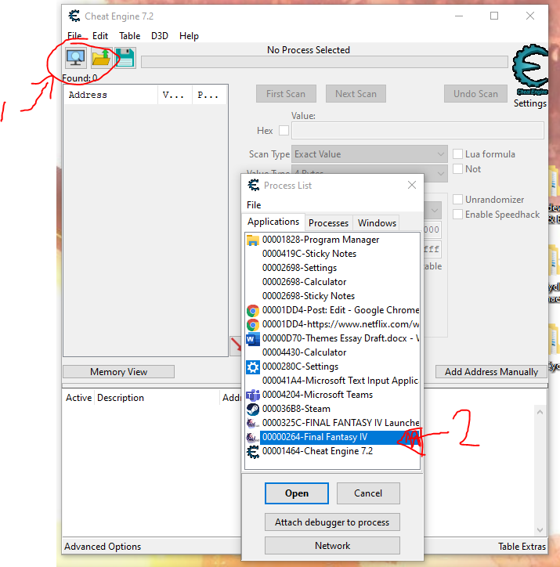Viewport: 560px width, 567px height.
Task: Click the Description column header
Action: point(157,398)
